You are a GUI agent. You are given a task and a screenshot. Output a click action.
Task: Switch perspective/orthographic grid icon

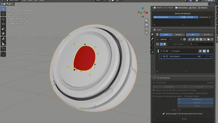[x=147, y=33]
